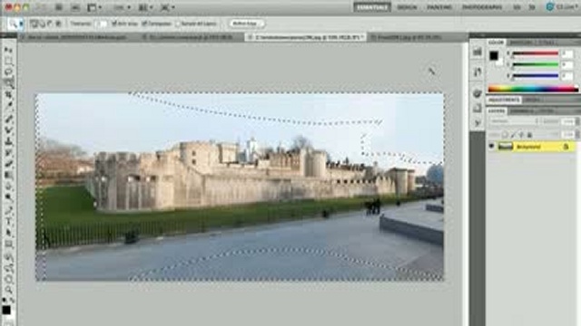The width and height of the screenshot is (581, 326).
Task: Click Color panel foreground swatch
Action: pos(493,56)
